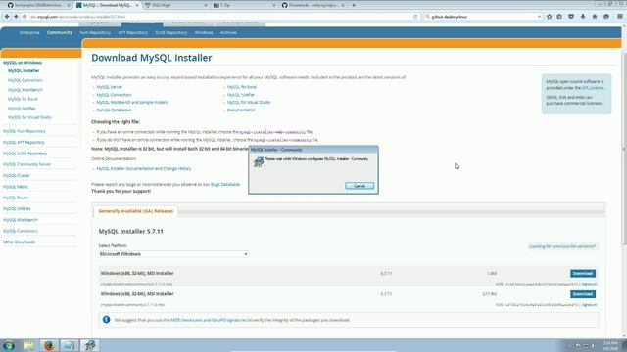Viewport: 627px width, 352px height.
Task: Open the Select Platform Microsoft Windows dropdown
Action: pyautogui.click(x=173, y=254)
